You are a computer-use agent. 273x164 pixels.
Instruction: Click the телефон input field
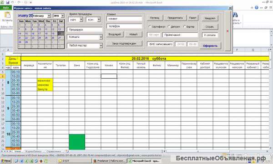[x=124, y=26]
